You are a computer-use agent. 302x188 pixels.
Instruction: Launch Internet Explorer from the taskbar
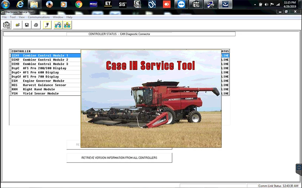(x=20, y=4)
